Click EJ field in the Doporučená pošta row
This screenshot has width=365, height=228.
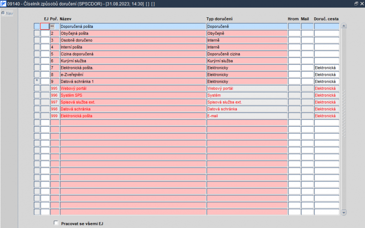45,26
